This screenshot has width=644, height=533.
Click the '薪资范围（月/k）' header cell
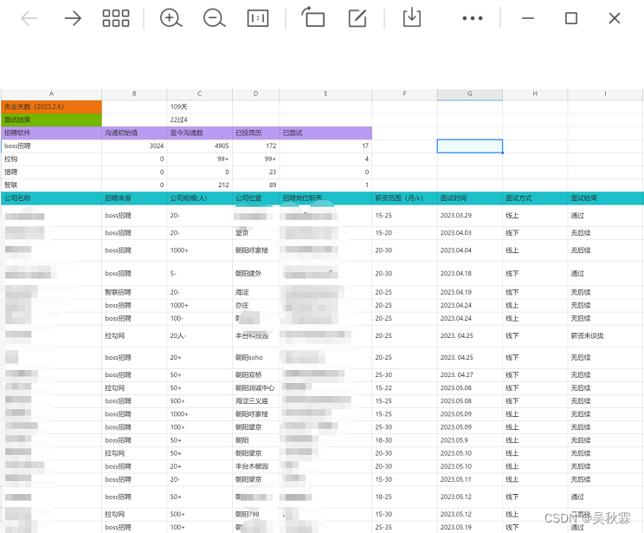pyautogui.click(x=404, y=198)
